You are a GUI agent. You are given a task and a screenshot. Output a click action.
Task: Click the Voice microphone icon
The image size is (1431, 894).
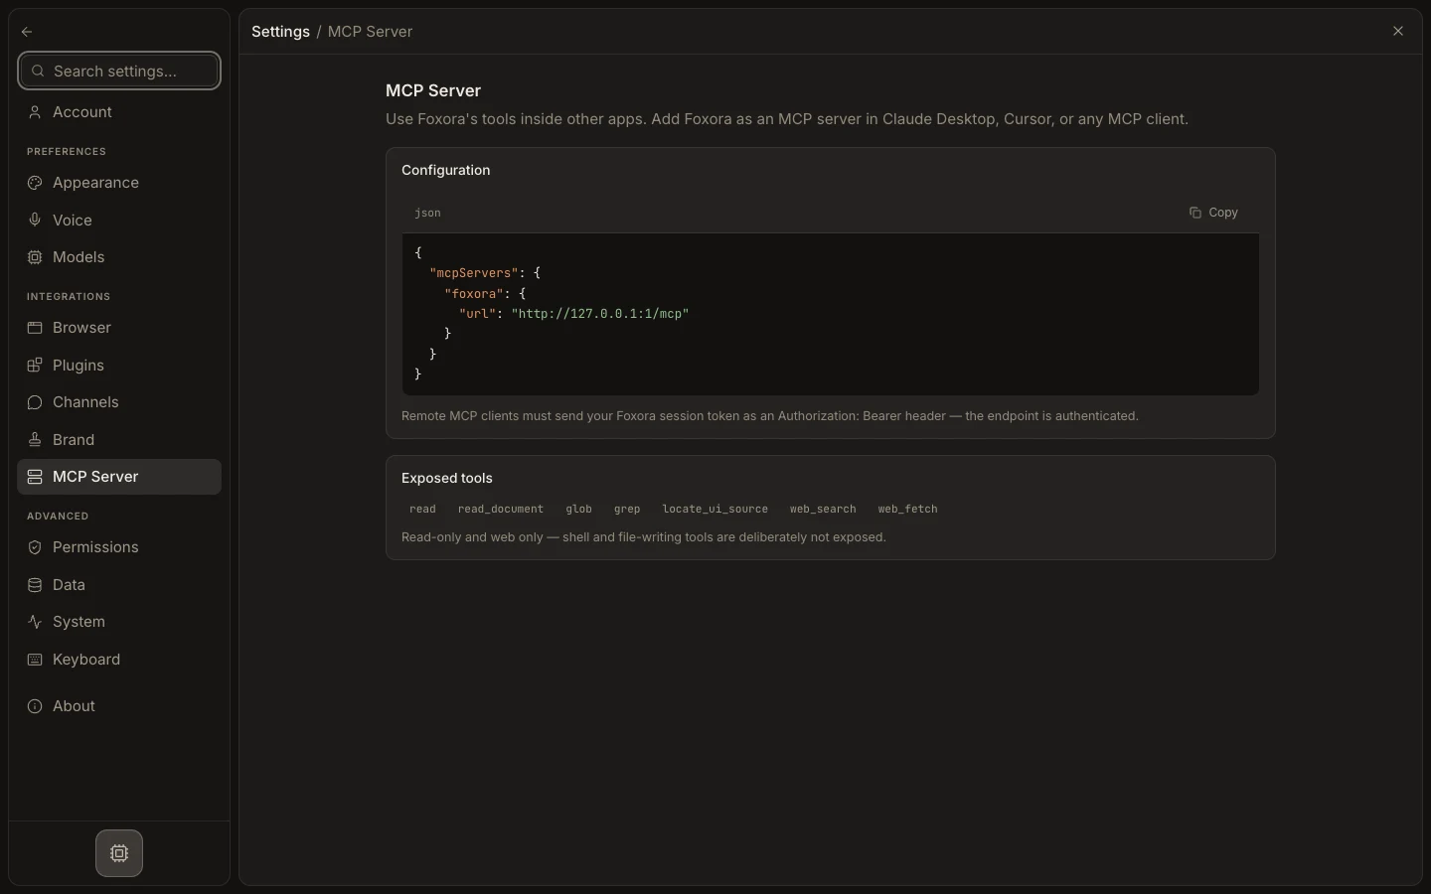pyautogui.click(x=35, y=221)
